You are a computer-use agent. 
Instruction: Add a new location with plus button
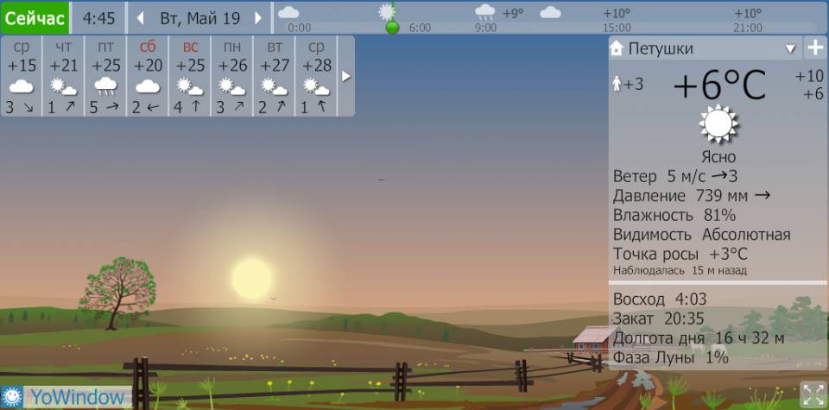(814, 48)
